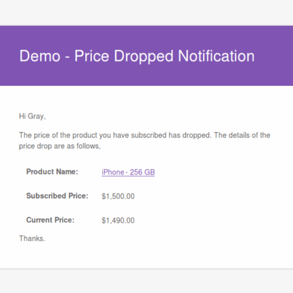
Task: Click the gray footer area below email
Action: 146,281
